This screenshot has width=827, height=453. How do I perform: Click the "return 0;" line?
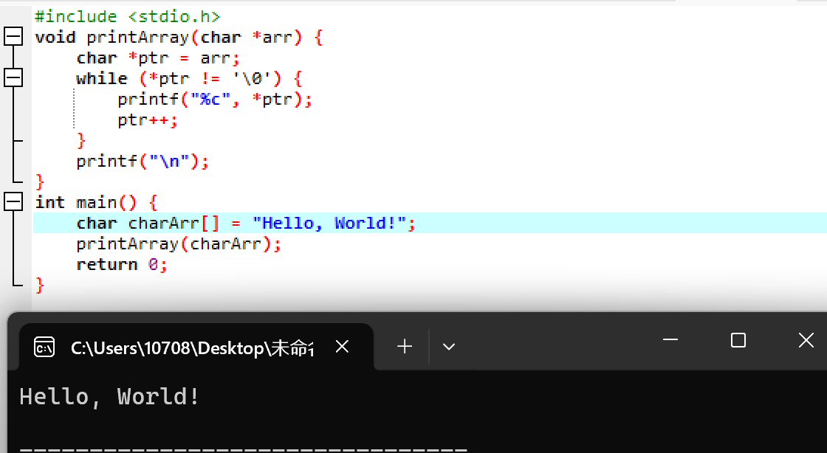point(122,264)
